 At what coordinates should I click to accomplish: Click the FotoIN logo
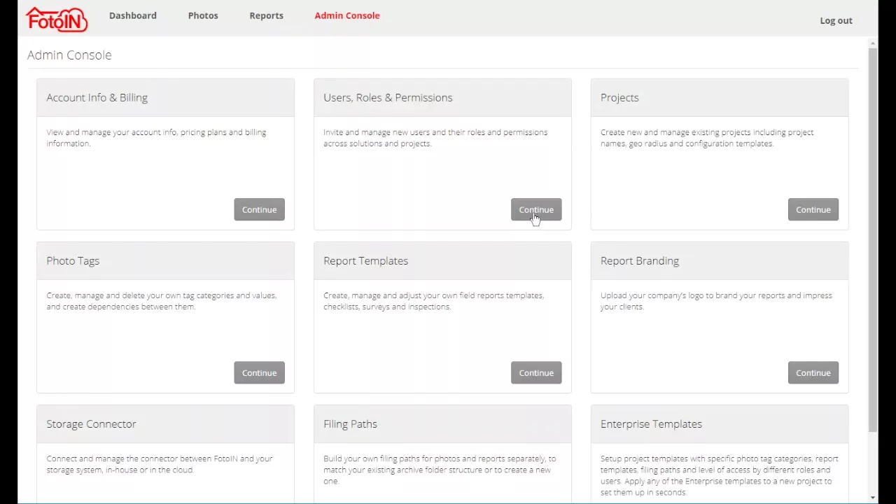click(x=57, y=20)
